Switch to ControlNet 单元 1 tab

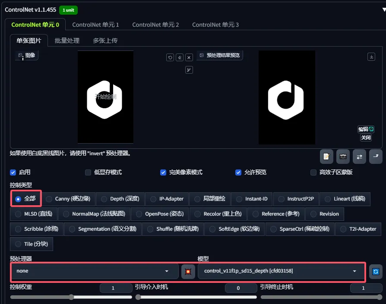coord(95,25)
